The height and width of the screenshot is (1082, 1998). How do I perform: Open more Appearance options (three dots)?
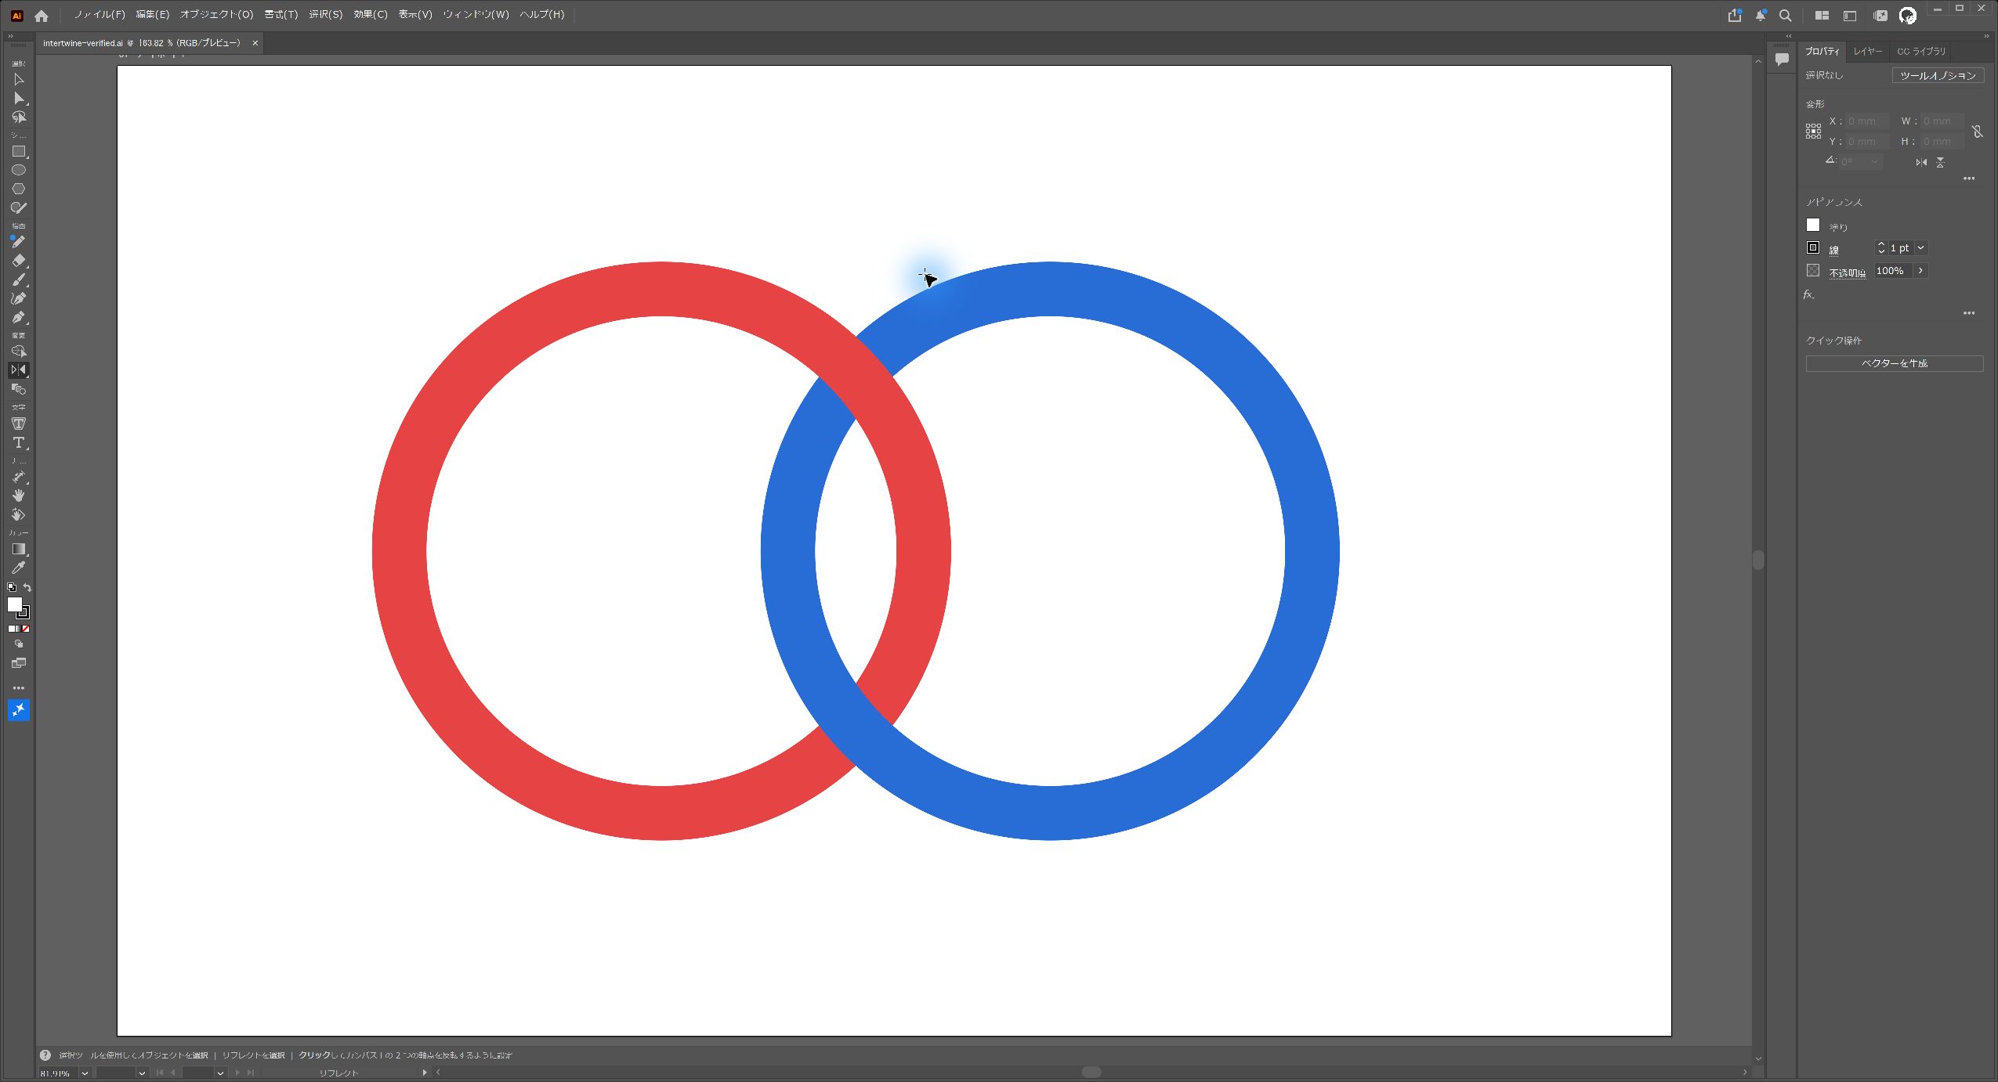(1969, 313)
